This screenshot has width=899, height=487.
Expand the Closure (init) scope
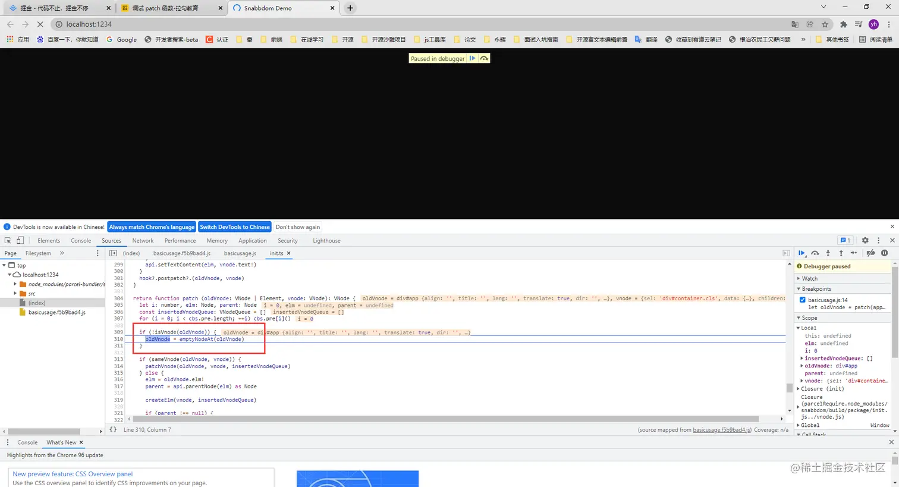(799, 389)
